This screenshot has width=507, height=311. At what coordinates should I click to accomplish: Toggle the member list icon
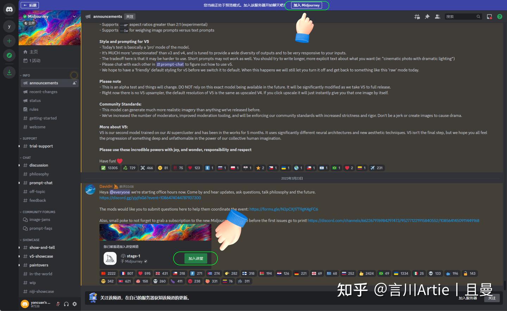(437, 17)
